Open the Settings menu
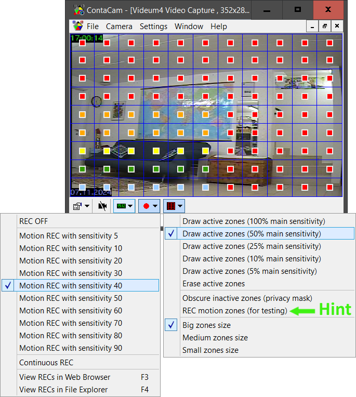Screen dimensions: 356x397 [153, 27]
